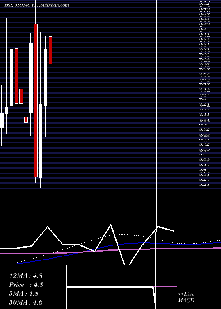Click inside the Live MACD histogram box
Viewport: 221px width, 309px height.
122,286
